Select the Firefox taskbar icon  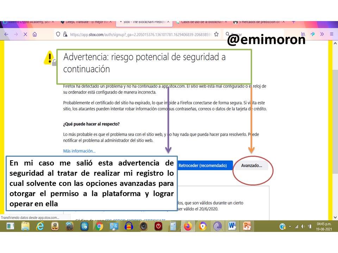(188, 226)
